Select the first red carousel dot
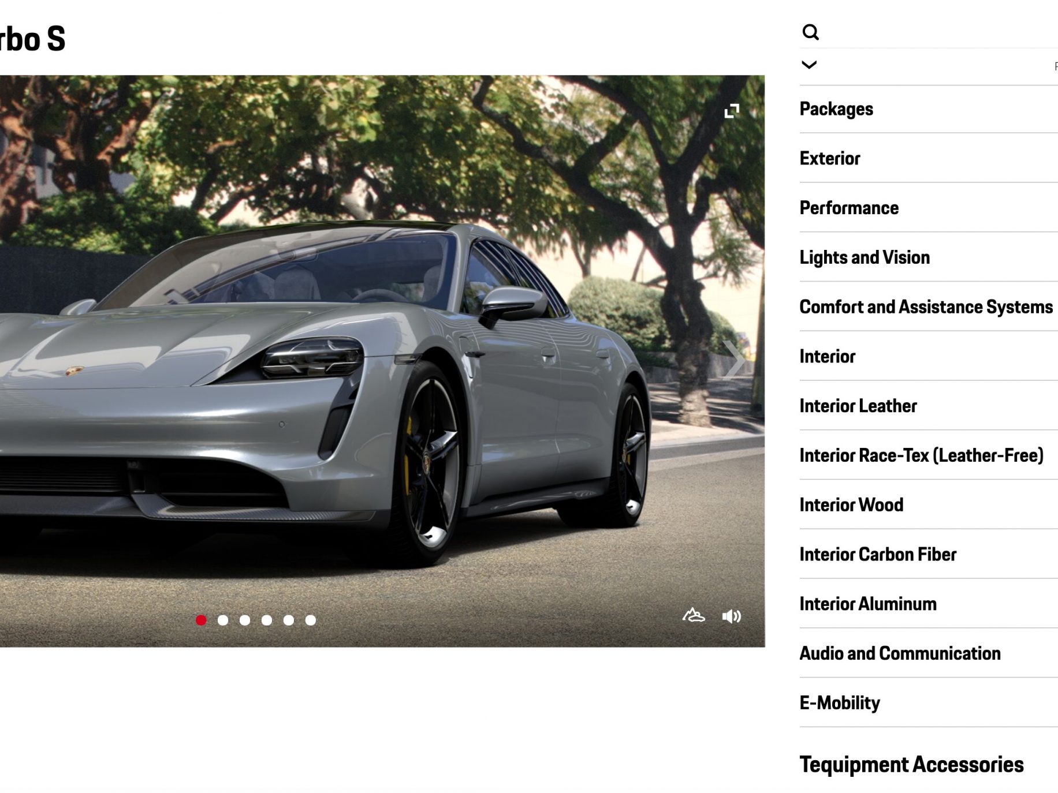The width and height of the screenshot is (1058, 793). [x=201, y=620]
